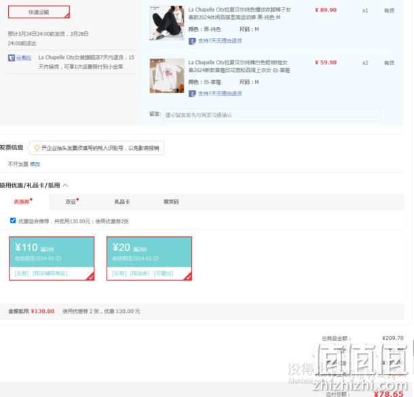The image size is (414, 397).
Task: Click 7-day return icon under pants
Action: (192, 41)
